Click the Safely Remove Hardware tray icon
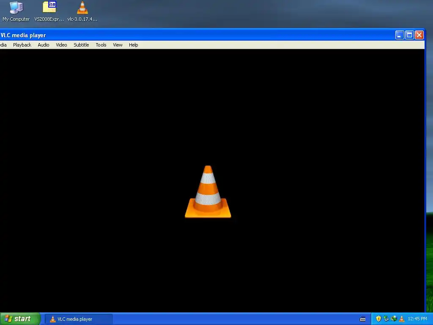Viewport: 433px width, 325px height. click(386, 319)
